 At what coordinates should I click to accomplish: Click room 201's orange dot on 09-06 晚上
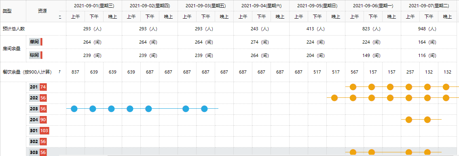[x=390, y=87]
